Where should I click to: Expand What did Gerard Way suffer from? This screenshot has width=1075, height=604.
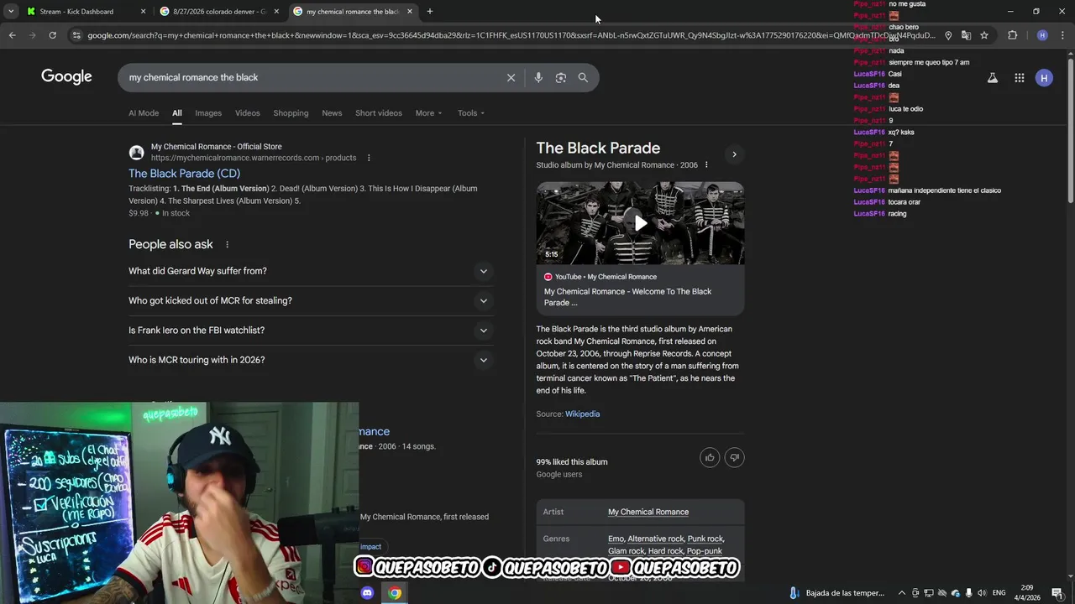[311, 271]
